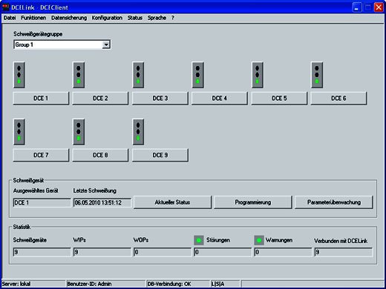Select the DCE 7 device button
The height and width of the screenshot is (289, 386).
tap(41, 155)
